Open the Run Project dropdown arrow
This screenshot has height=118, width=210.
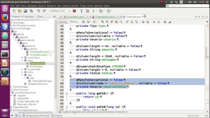point(96,11)
